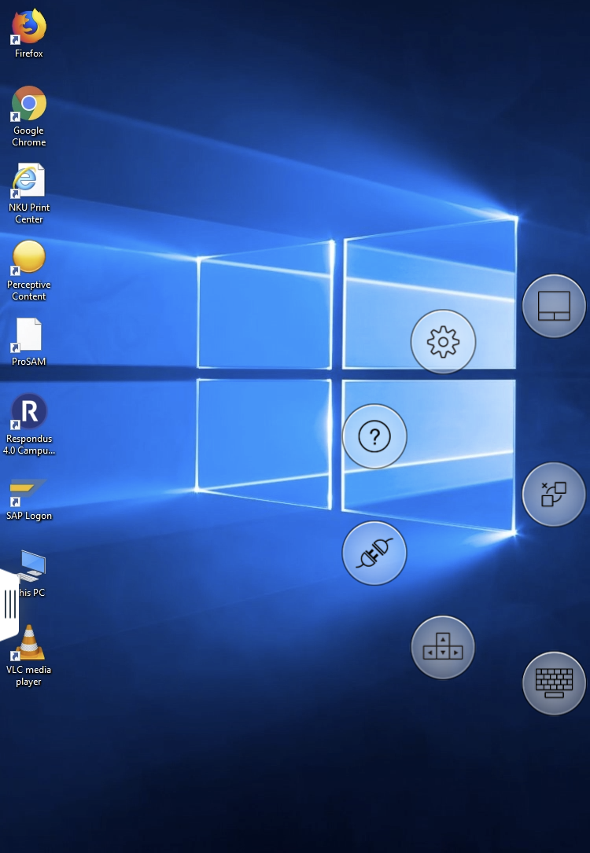Show the arrow keys pad

[443, 647]
